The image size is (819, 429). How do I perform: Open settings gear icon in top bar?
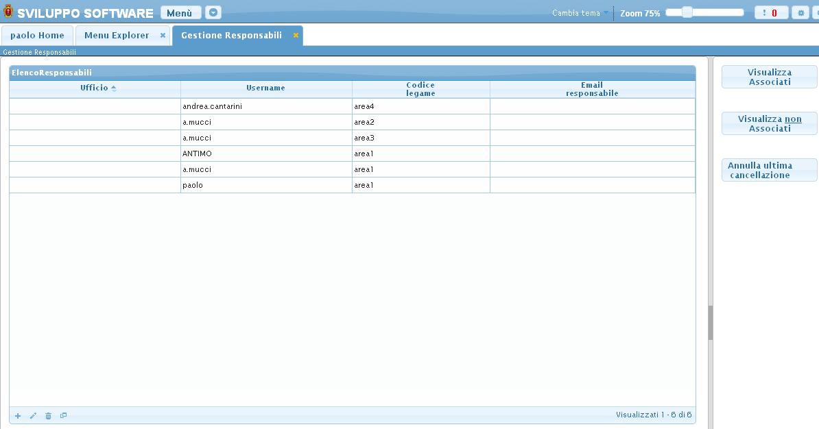pos(800,13)
